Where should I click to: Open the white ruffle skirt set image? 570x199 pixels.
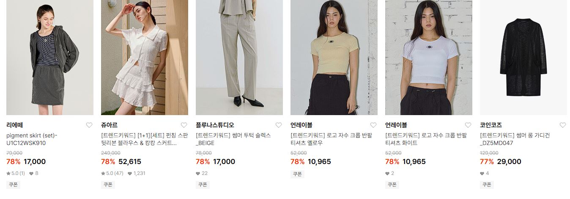[145, 57]
